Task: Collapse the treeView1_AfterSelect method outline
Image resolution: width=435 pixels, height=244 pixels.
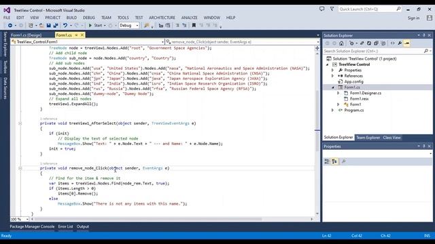Action: point(20,123)
